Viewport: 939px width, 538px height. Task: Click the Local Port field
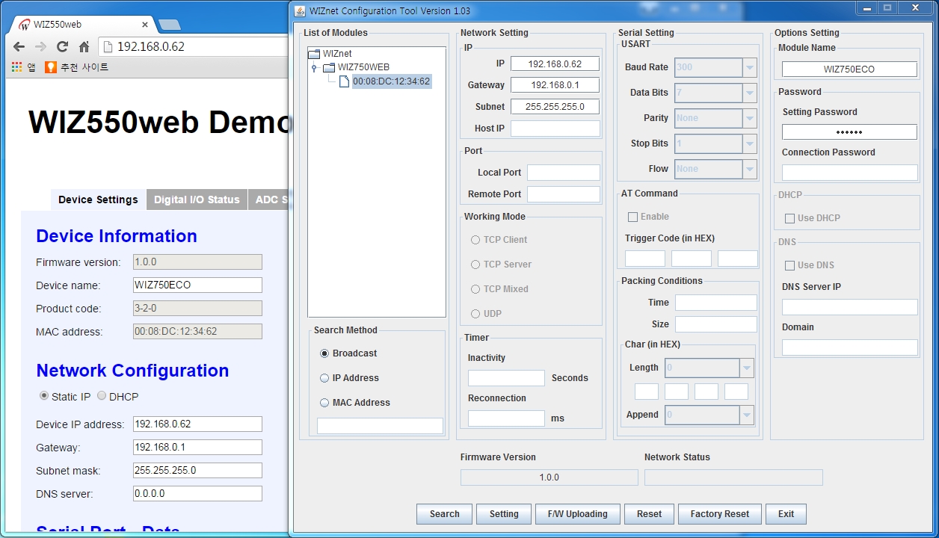point(563,173)
